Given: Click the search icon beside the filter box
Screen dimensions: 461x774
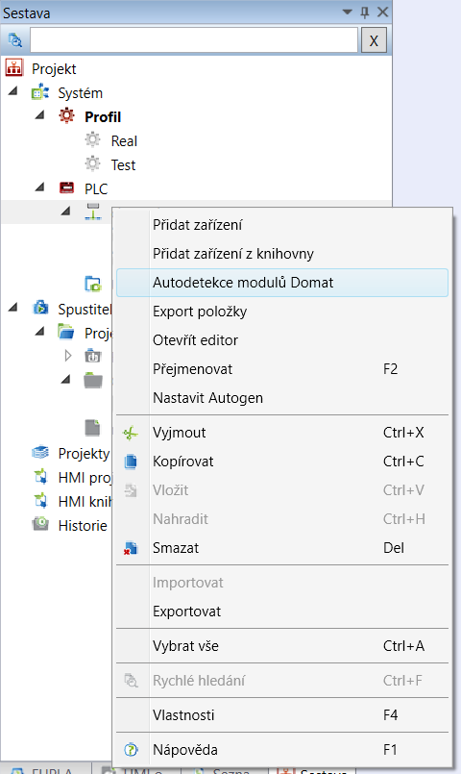Looking at the screenshot, I should [14, 40].
